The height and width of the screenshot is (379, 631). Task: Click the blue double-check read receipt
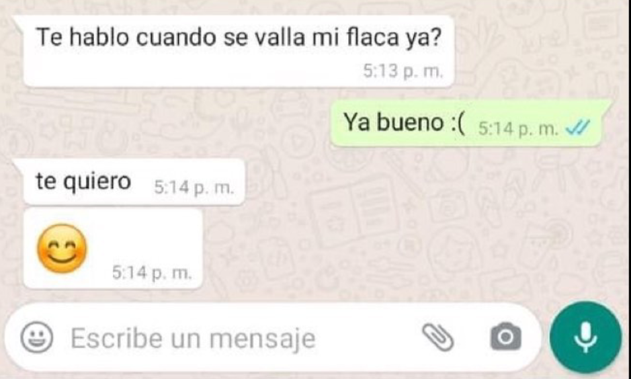pyautogui.click(x=578, y=128)
